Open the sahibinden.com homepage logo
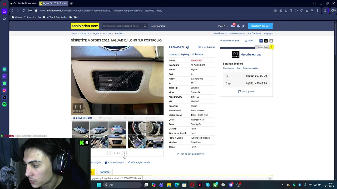Screen dimensions: 337x189 85,26
